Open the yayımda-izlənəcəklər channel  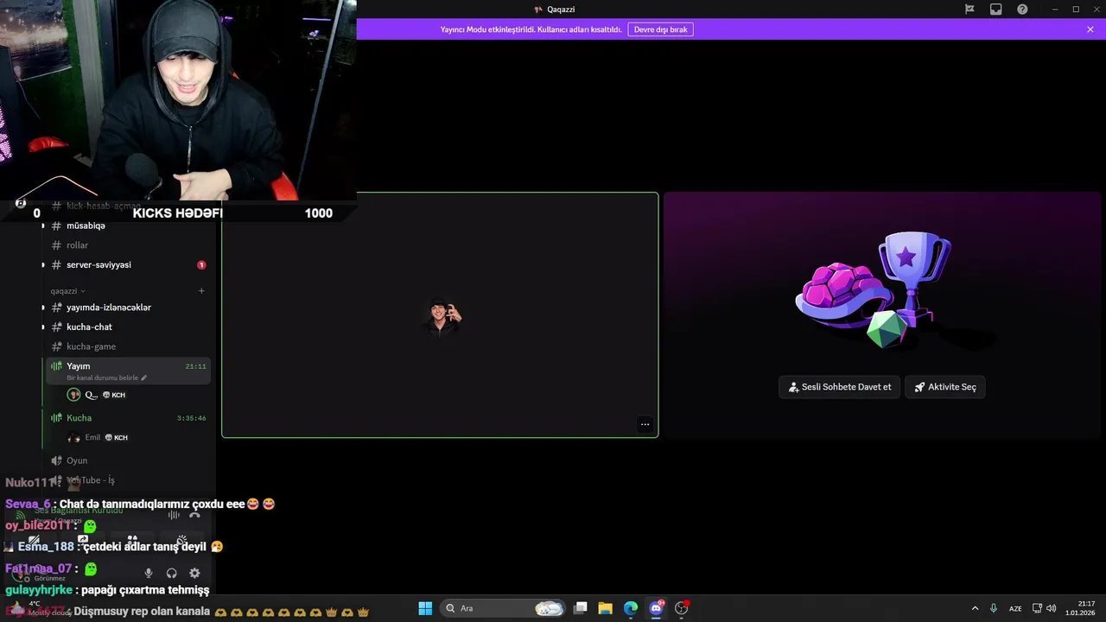(x=126, y=308)
